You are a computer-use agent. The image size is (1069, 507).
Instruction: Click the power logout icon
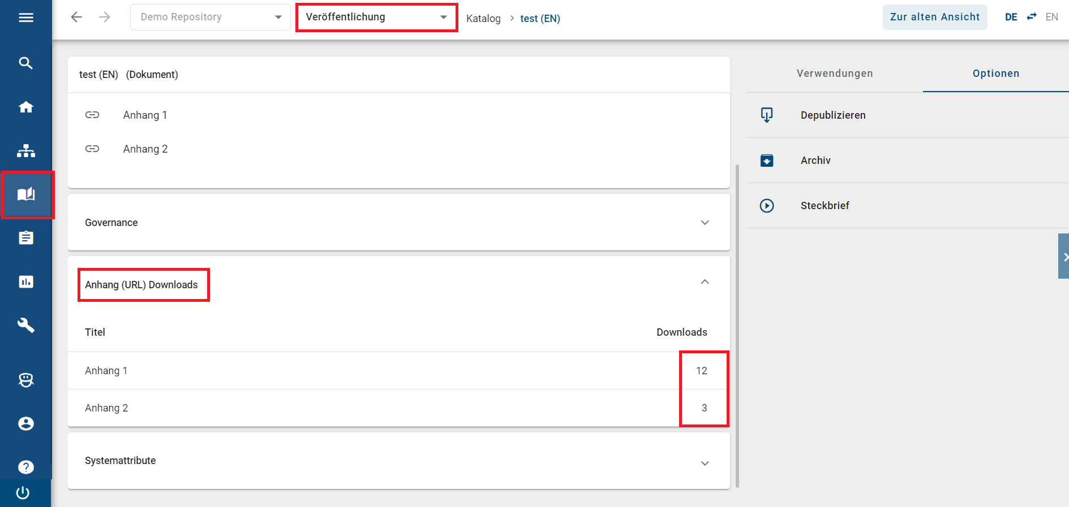pos(23,493)
